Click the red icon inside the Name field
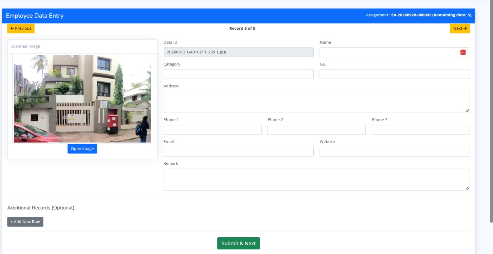The image size is (493, 254). (463, 52)
